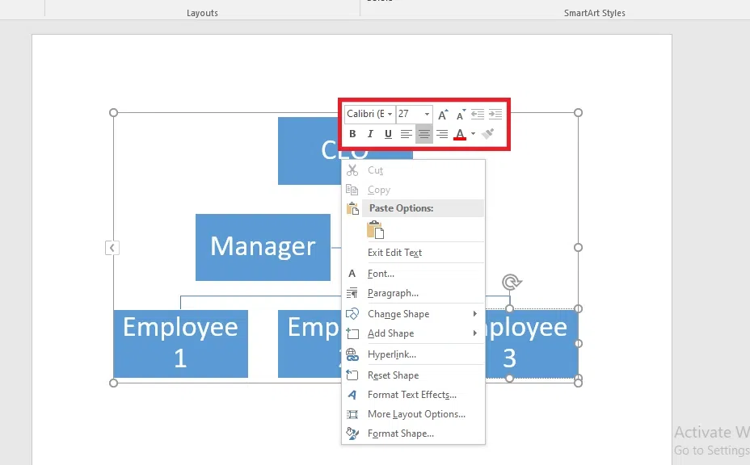Click Format Painter brush icon
Viewport: 750px width, 465px height.
tap(487, 134)
